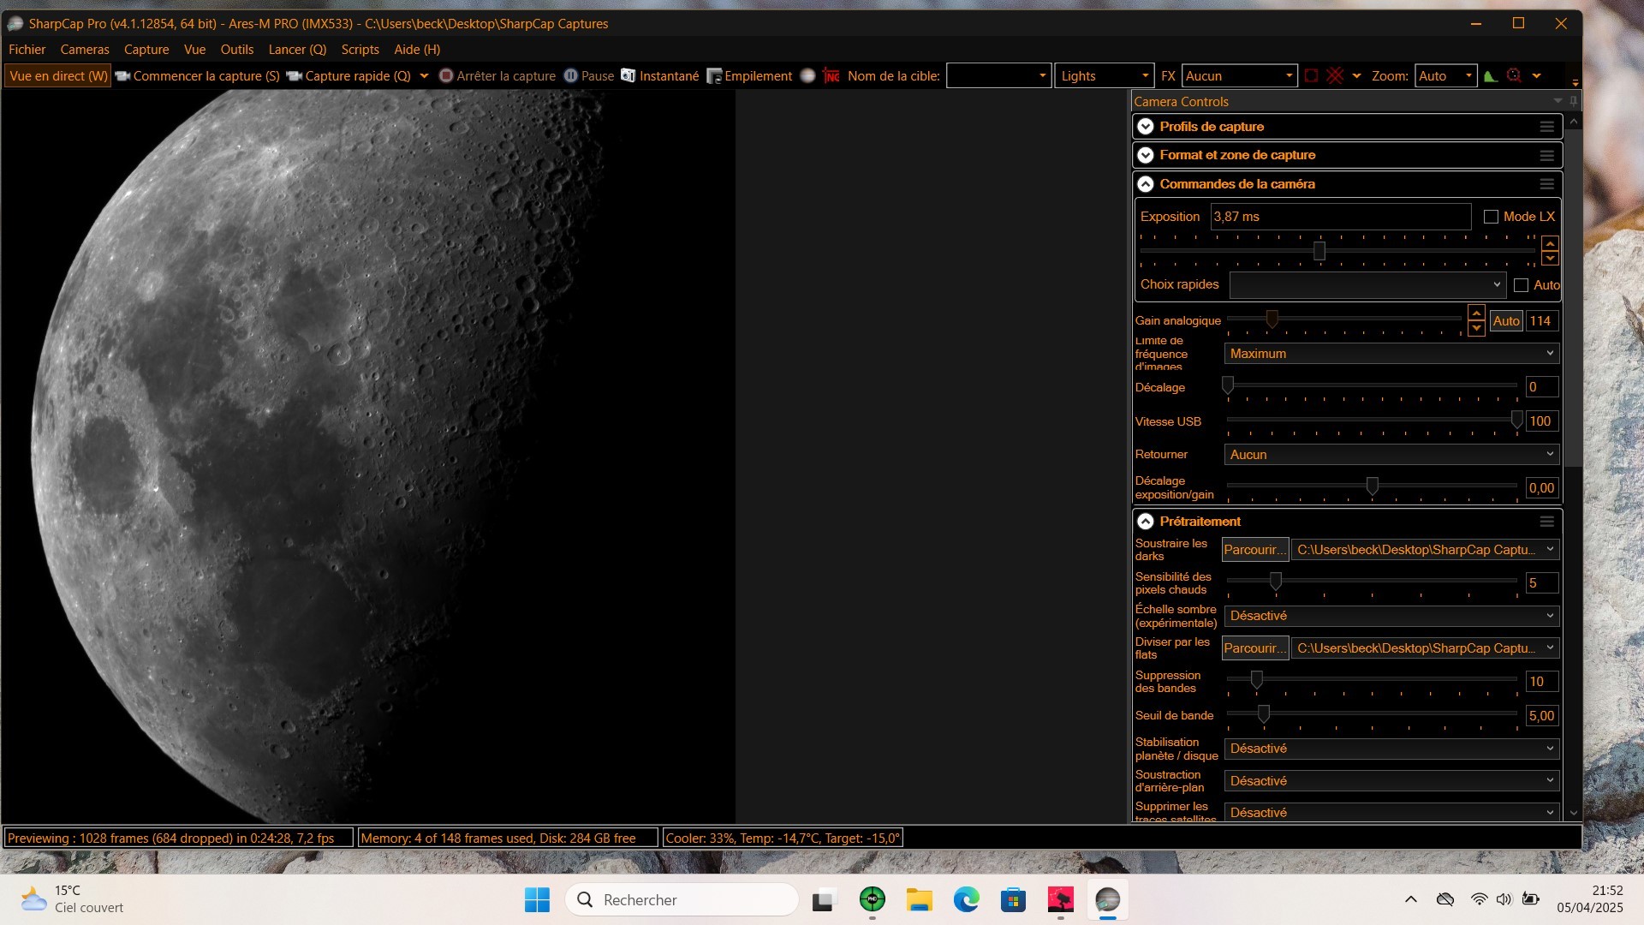Image resolution: width=1644 pixels, height=925 pixels.
Task: Click Parcourir for Diviser par les flats
Action: 1254,648
